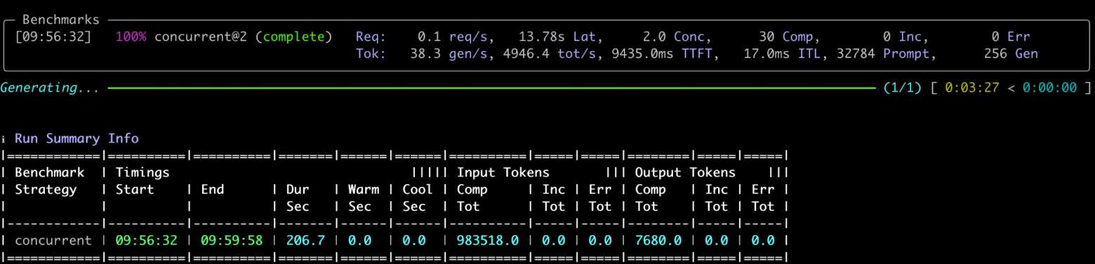
Task: Click the 'Cool' column header
Action: point(418,189)
